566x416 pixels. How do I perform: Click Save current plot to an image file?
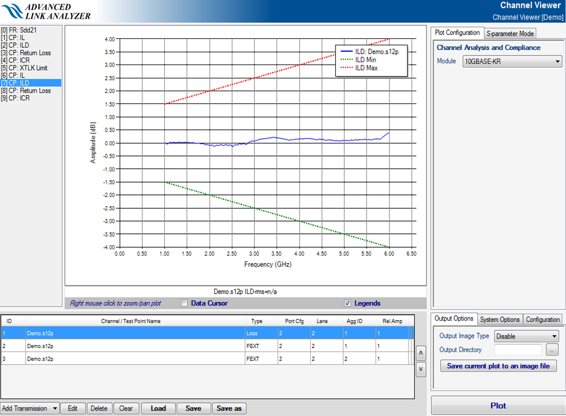click(x=498, y=366)
